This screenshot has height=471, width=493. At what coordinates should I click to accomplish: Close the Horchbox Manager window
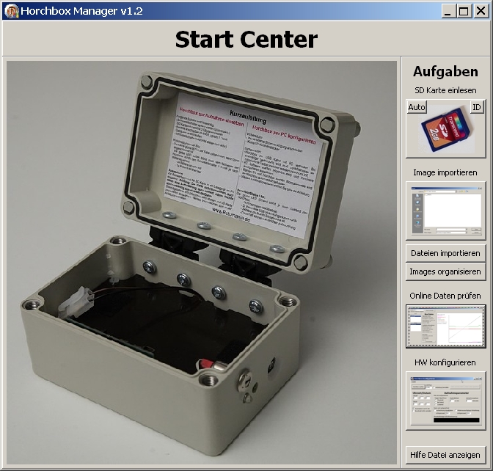tap(480, 11)
